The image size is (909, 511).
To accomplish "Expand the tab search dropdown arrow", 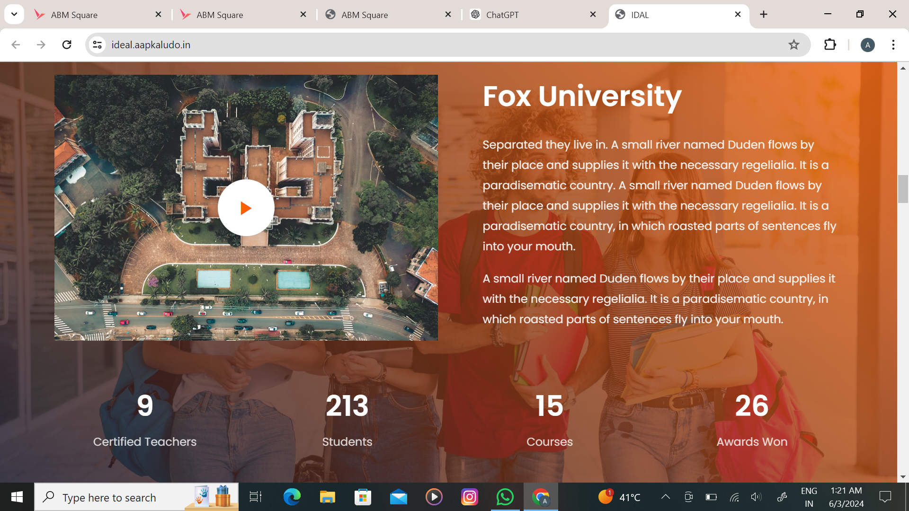I will (14, 14).
